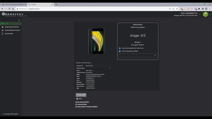The image size is (212, 119).
Task: Click the Chrome profile avatar
Action: 206,9
